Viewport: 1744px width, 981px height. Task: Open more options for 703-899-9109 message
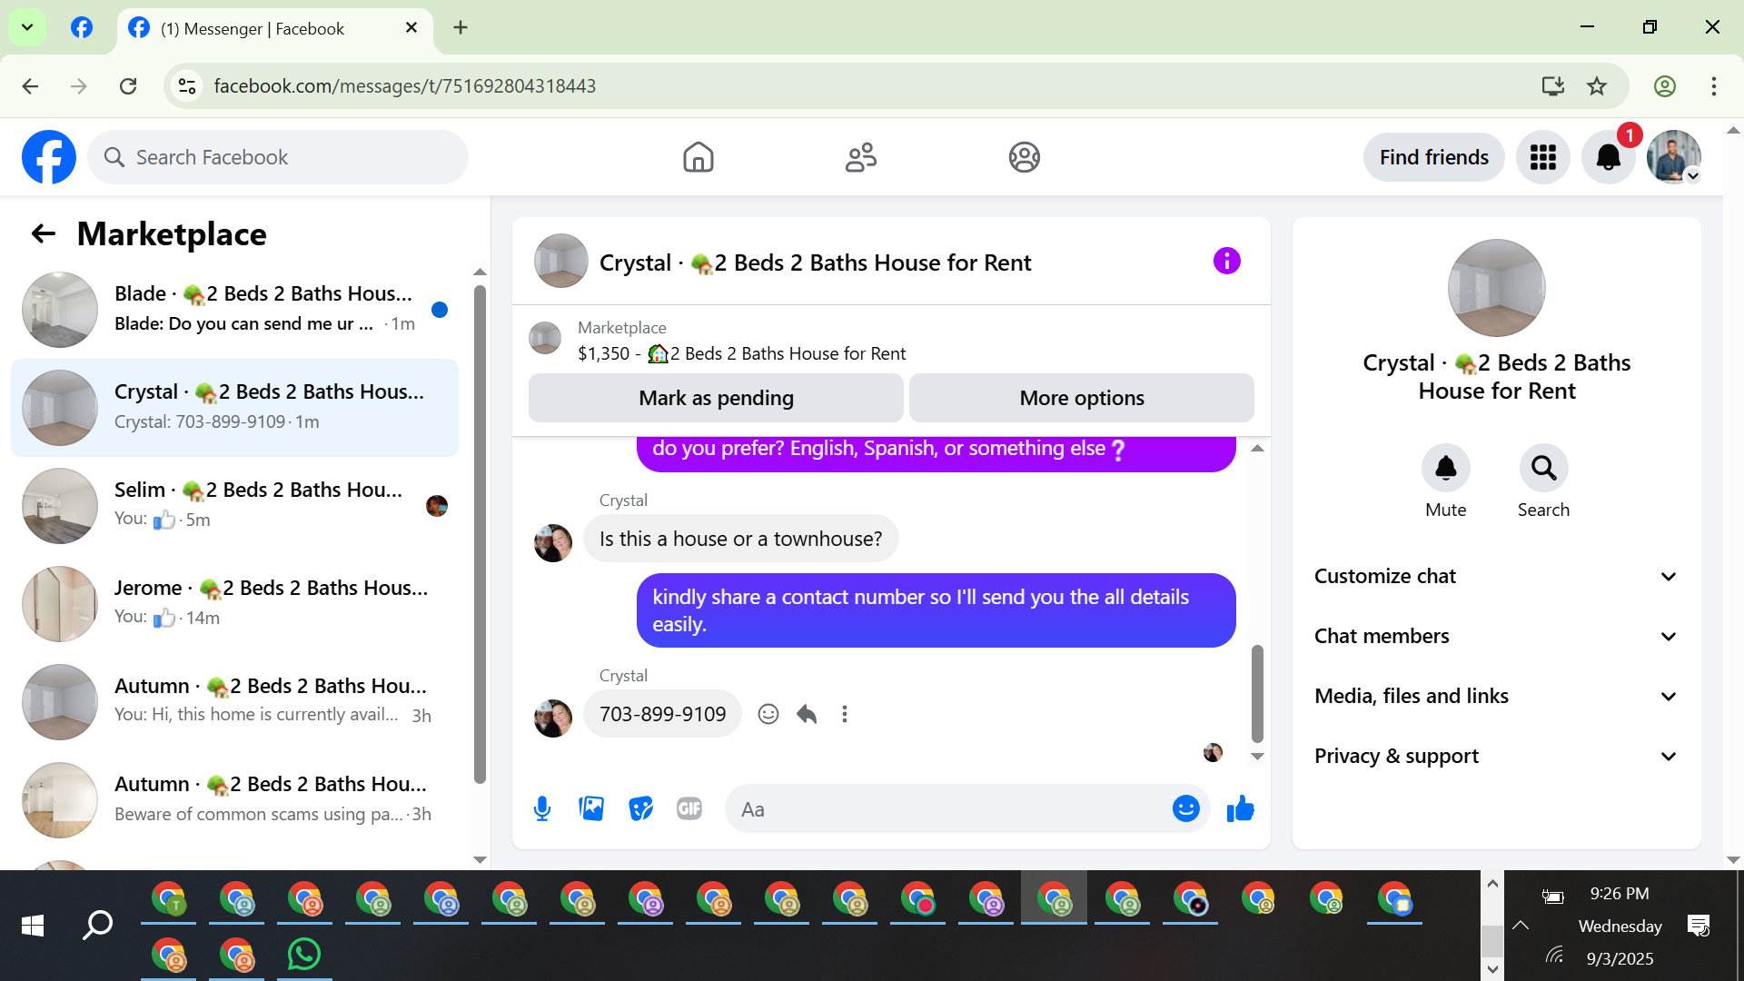click(x=845, y=714)
